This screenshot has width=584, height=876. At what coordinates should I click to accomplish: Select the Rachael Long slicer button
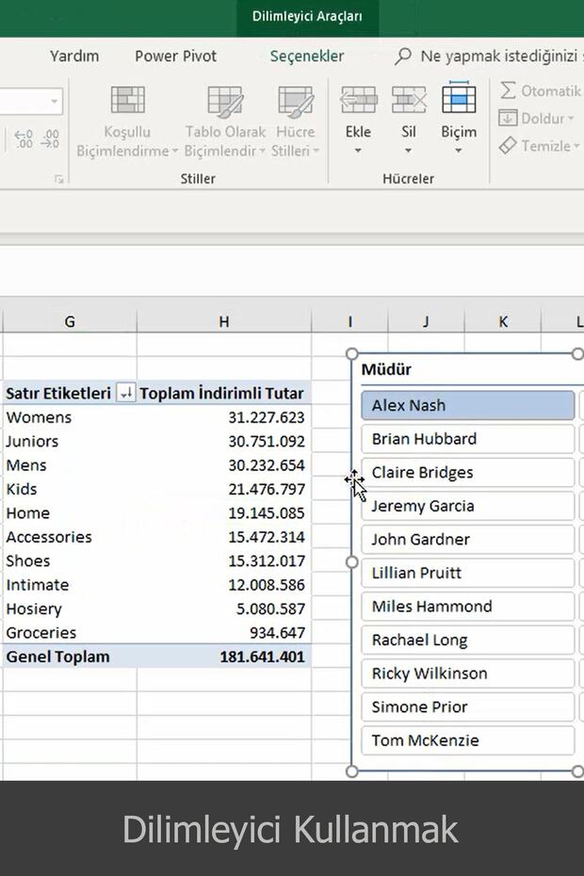click(x=467, y=640)
